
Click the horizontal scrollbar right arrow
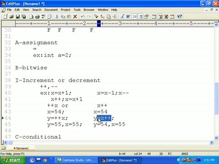[212, 143]
